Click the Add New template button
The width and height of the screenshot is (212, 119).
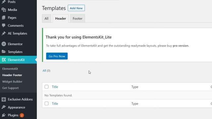click(76, 8)
